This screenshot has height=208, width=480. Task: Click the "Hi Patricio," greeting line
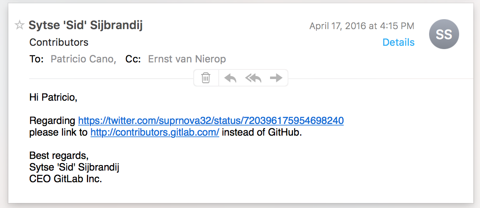tap(53, 97)
